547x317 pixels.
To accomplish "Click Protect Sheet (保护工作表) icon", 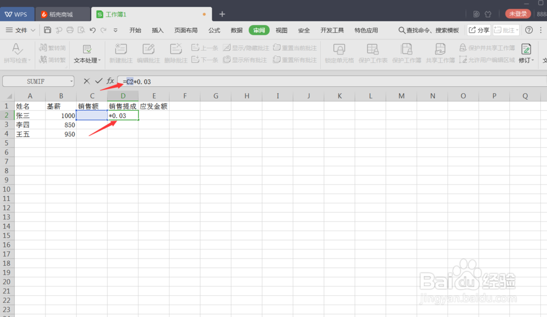I will [x=373, y=53].
